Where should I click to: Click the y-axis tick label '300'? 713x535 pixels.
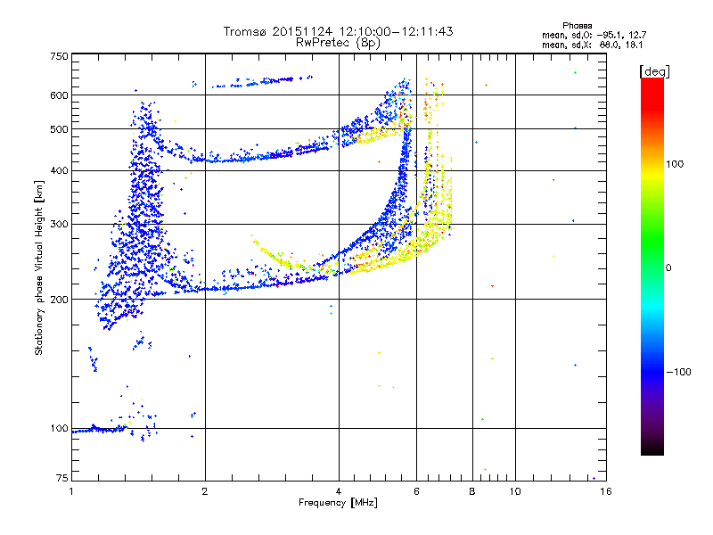[59, 224]
